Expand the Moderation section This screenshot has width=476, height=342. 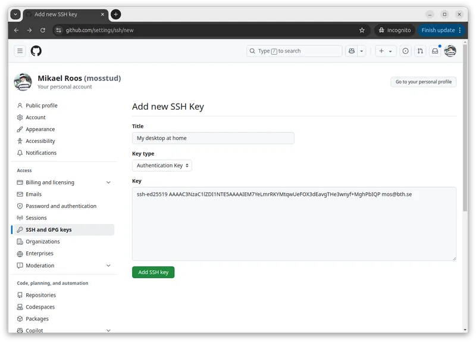coord(108,266)
